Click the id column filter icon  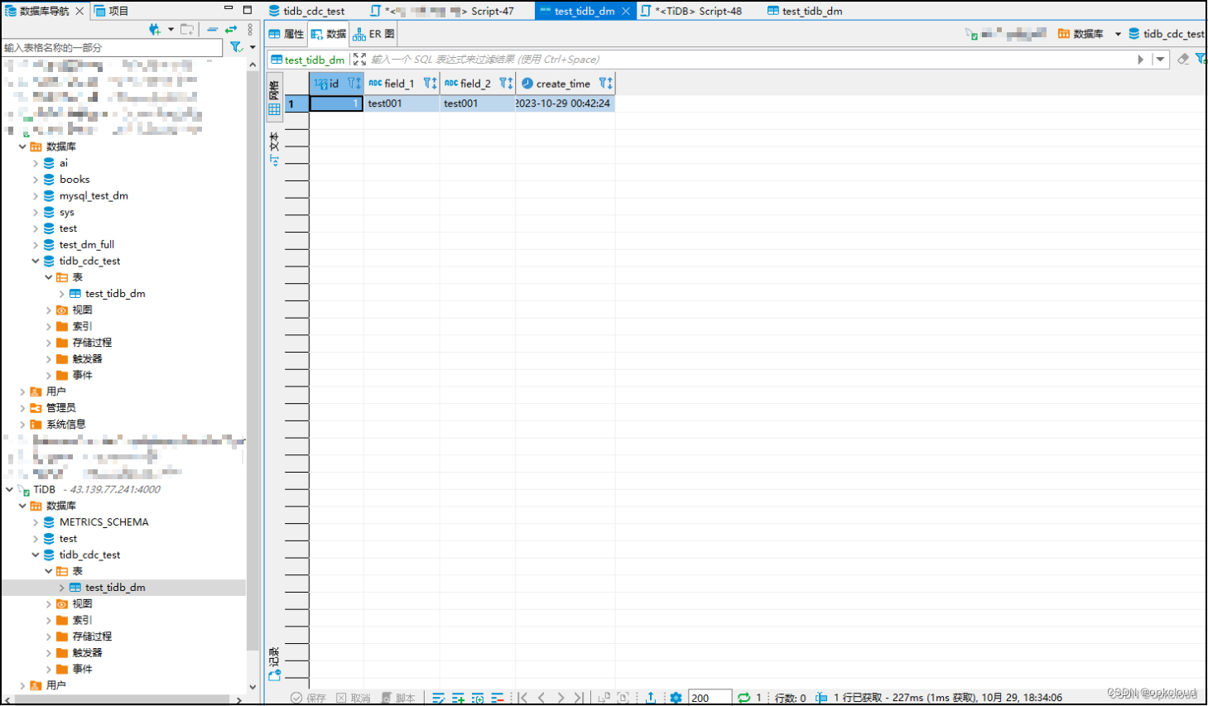[354, 83]
